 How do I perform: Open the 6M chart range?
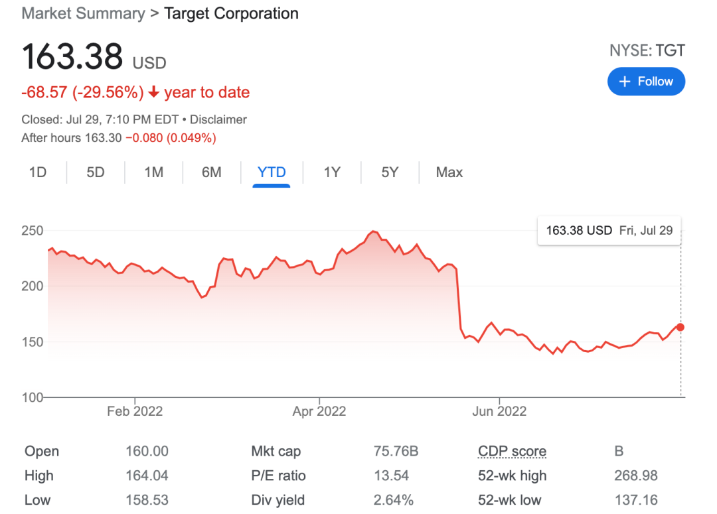pos(211,172)
